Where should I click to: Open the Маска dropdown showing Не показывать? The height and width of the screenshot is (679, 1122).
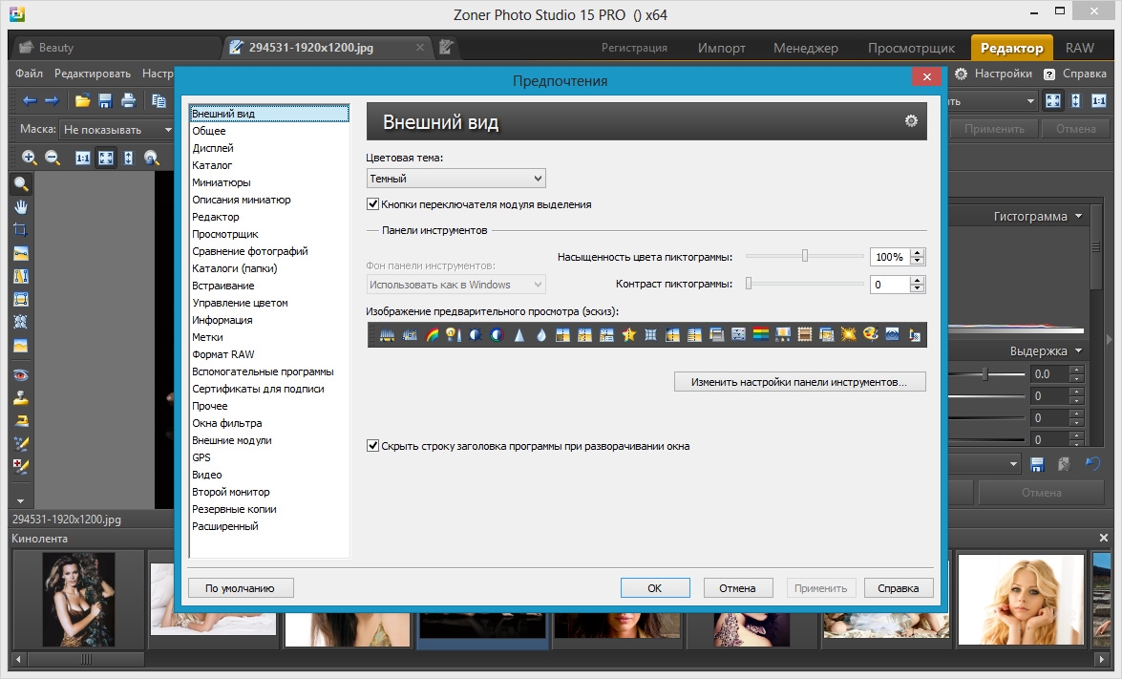click(x=117, y=130)
